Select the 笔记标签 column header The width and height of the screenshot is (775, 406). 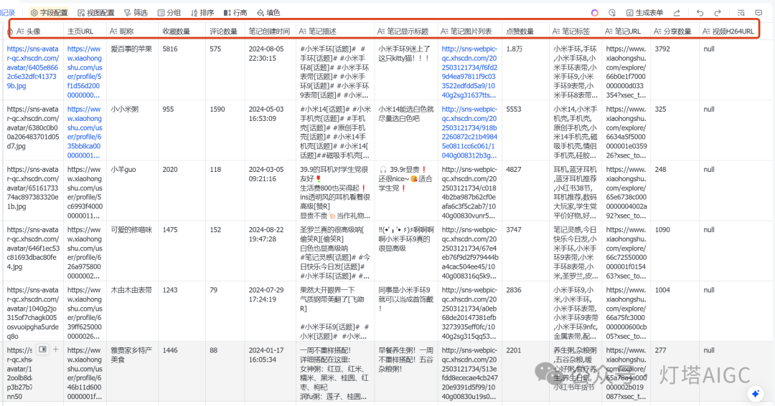click(576, 31)
